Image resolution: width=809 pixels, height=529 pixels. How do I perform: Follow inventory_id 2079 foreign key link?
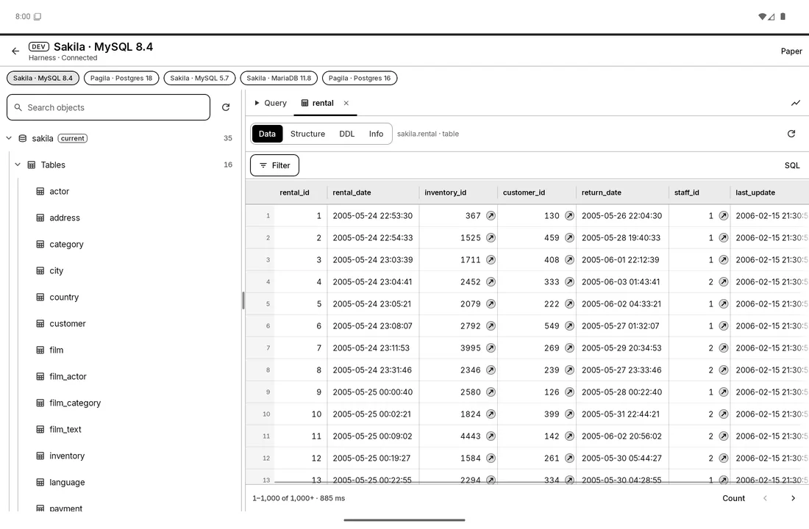(x=491, y=303)
